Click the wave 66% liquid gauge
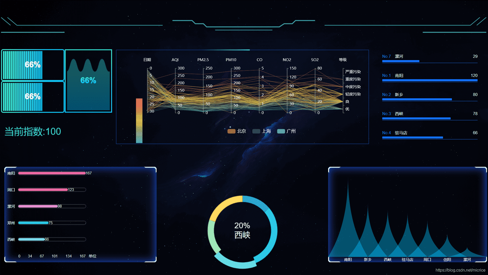Screen dimensions: 488x275 click(x=88, y=81)
